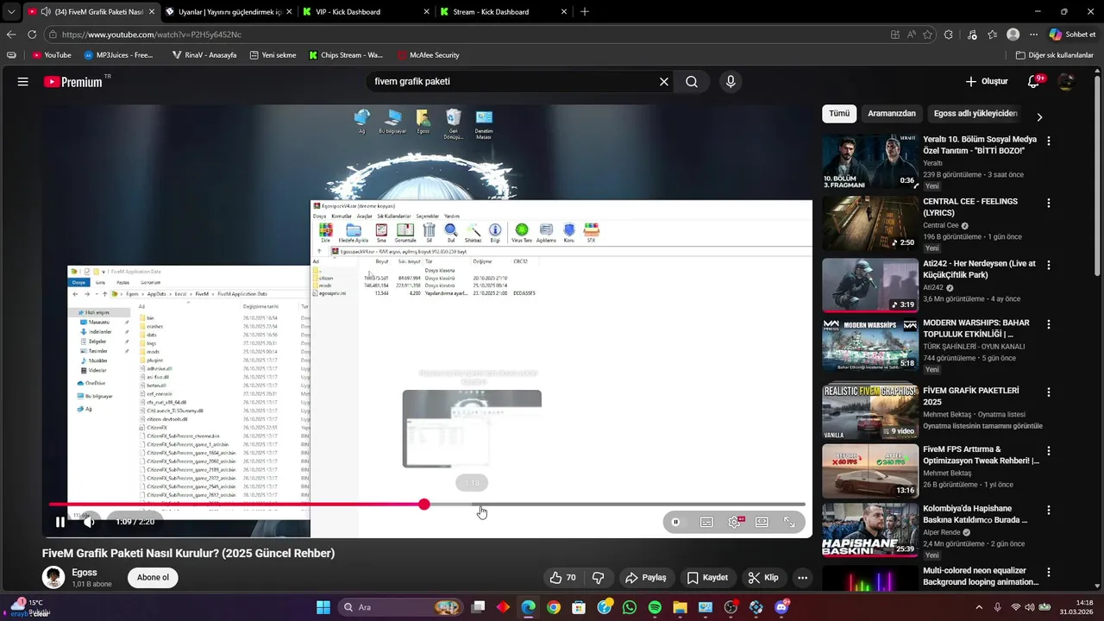Open browser tab list dropdown
The image size is (1104, 621).
11,12
